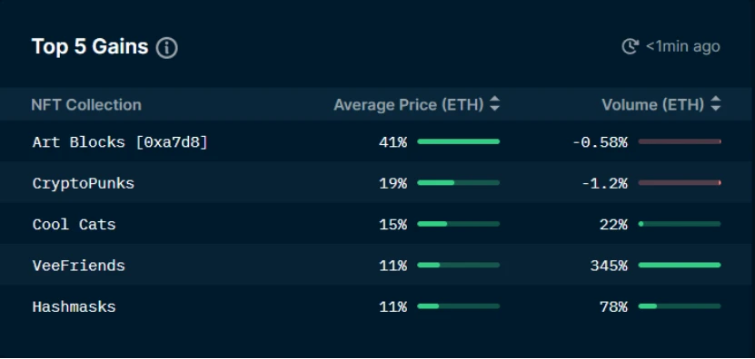Click Art Blocks -0.58% volume bar
The height and width of the screenshot is (359, 755).
[x=680, y=141]
